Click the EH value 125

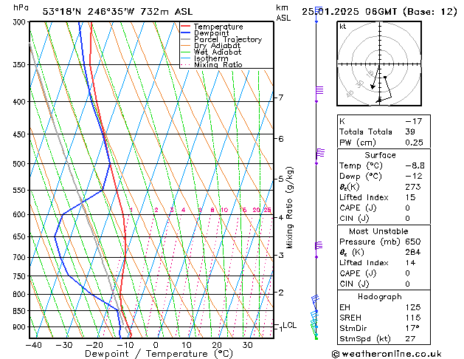(x=413, y=307)
